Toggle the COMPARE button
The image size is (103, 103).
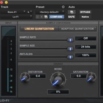pyautogui.click(x=56, y=17)
